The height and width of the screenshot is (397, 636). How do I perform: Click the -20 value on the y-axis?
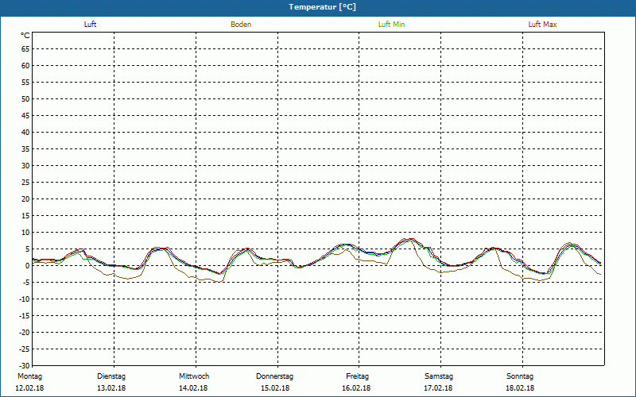(25, 332)
